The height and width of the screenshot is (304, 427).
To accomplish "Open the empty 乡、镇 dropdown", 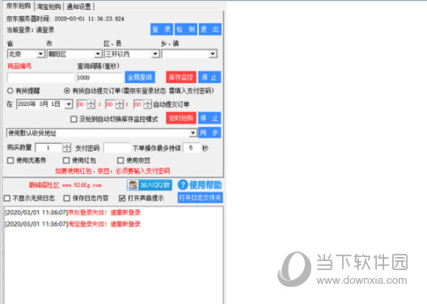I will (189, 54).
